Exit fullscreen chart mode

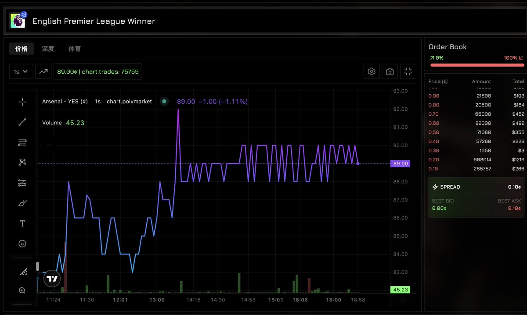pos(408,71)
